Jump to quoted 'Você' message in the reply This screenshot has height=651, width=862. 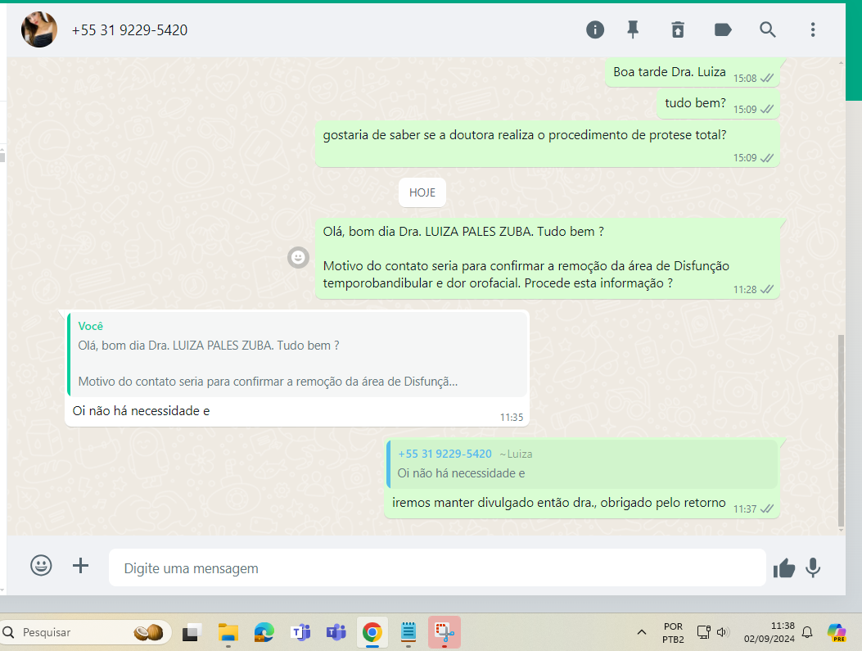tap(297, 354)
